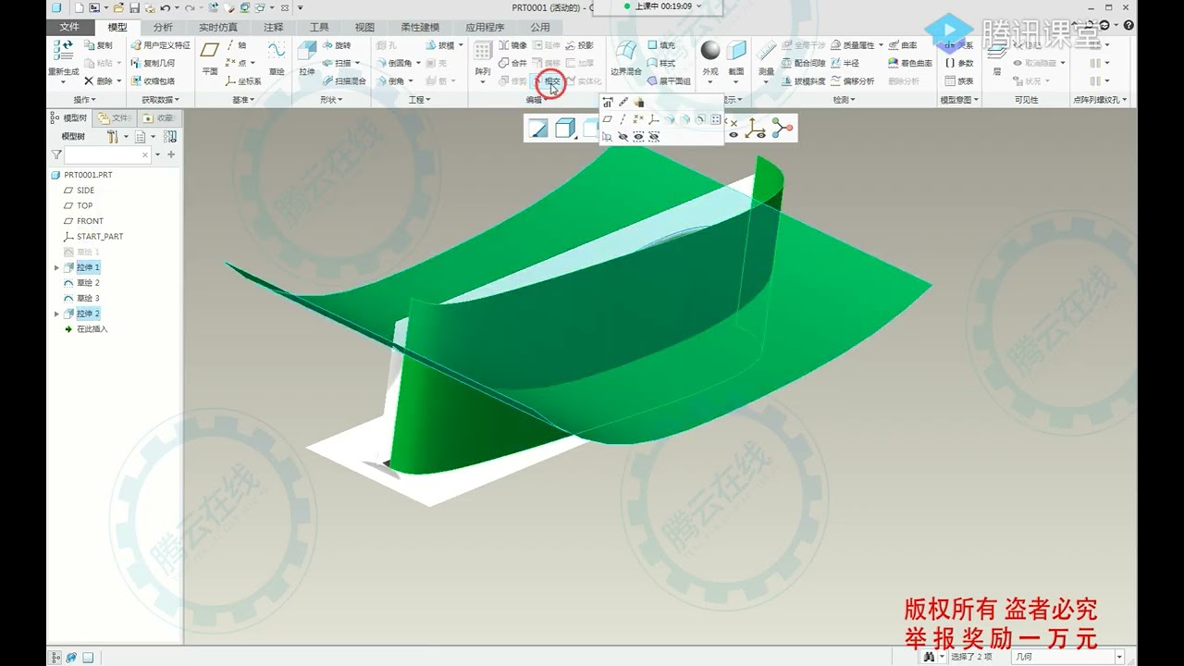Open the 文件 (File) menu
Viewport: 1184px width, 666px height.
coord(69,27)
